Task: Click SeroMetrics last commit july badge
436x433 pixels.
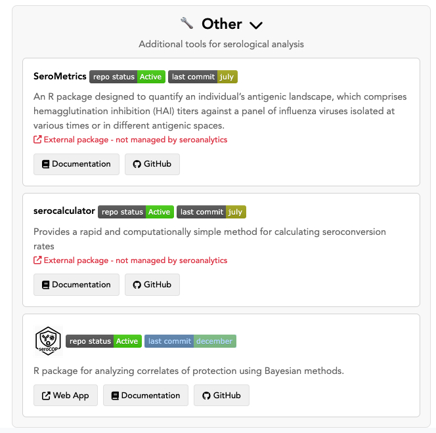Action: [203, 77]
